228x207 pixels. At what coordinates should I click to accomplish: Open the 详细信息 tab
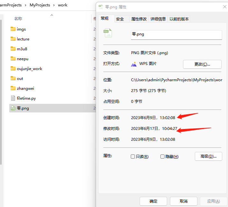tap(158, 19)
